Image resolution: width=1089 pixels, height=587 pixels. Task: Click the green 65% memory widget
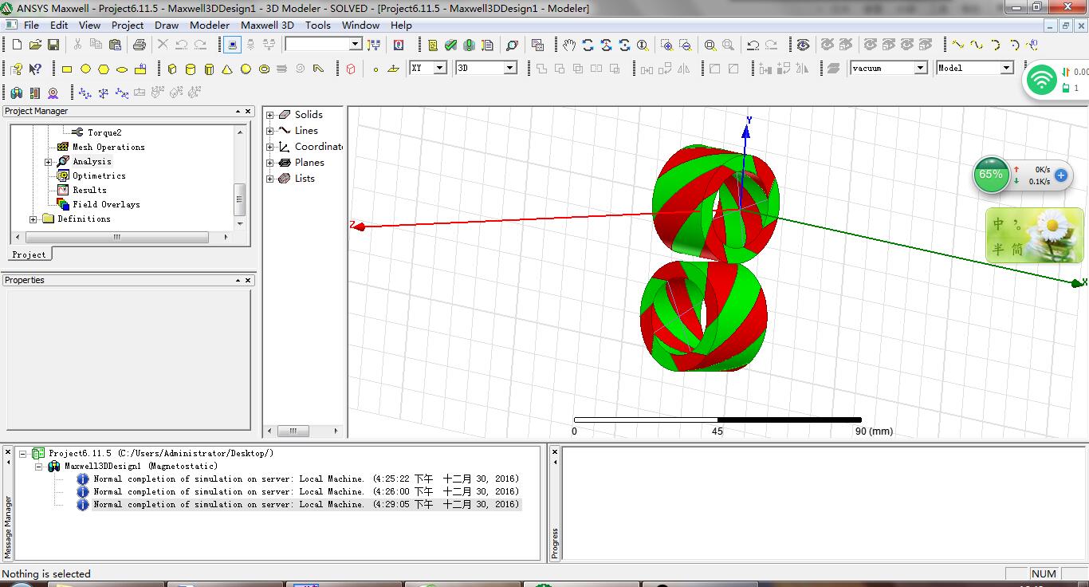click(x=991, y=175)
